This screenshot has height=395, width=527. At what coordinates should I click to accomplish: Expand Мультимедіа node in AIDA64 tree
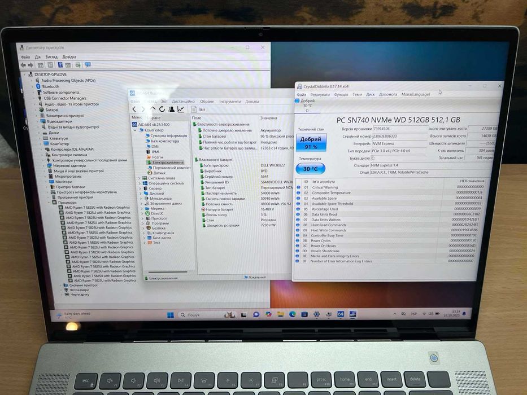141,199
